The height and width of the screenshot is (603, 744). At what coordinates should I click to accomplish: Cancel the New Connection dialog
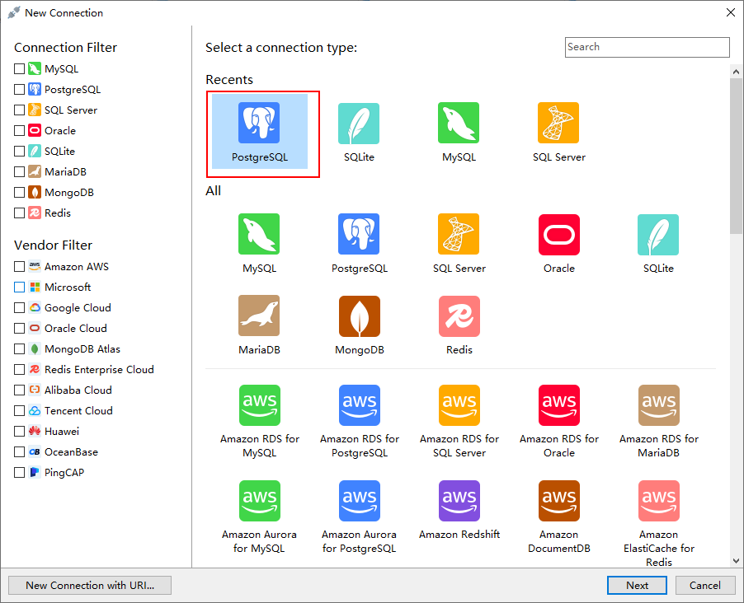click(705, 586)
